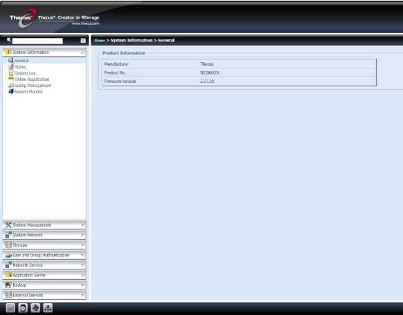Click the search field in the sidebar
This screenshot has width=403, height=315.
[37, 41]
